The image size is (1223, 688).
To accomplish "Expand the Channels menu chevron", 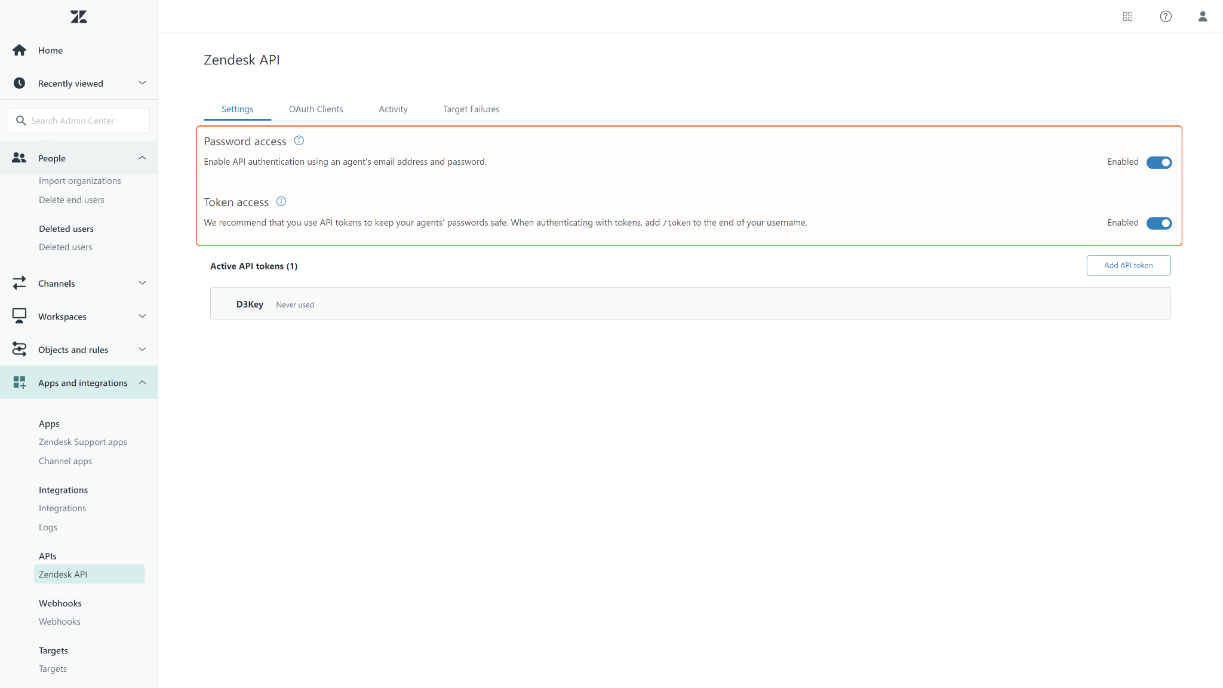I will pos(142,283).
